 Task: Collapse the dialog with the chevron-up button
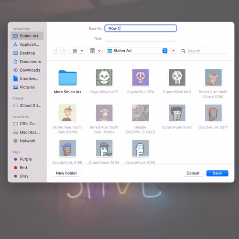click(174, 51)
